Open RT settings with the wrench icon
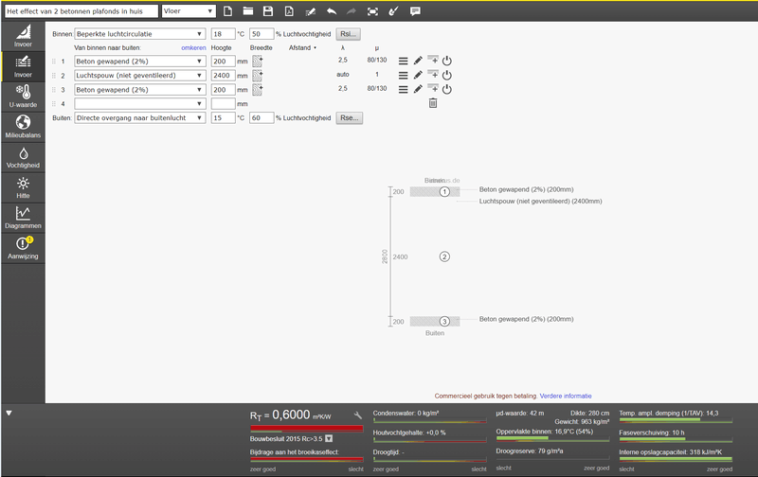758x477 pixels. [358, 415]
